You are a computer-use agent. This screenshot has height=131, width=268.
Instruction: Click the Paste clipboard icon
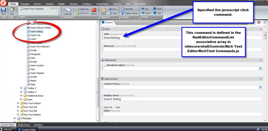[x=103, y=10]
